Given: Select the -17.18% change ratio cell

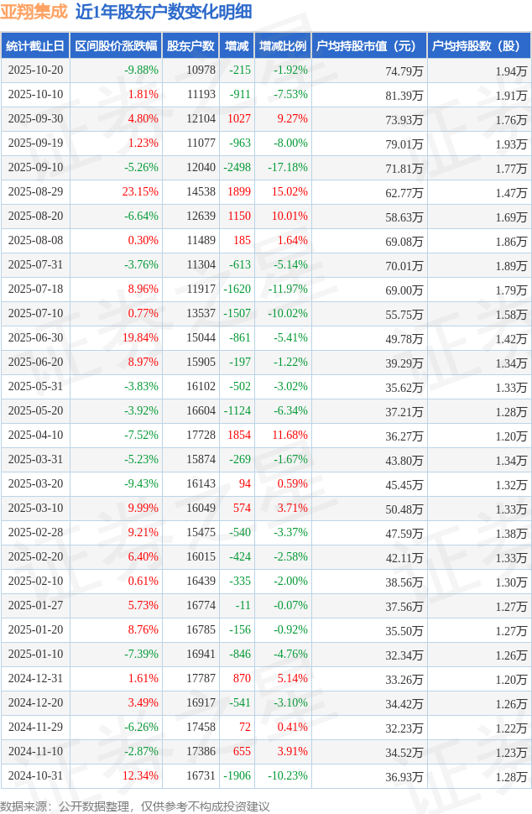Looking at the screenshot, I should (x=287, y=168).
